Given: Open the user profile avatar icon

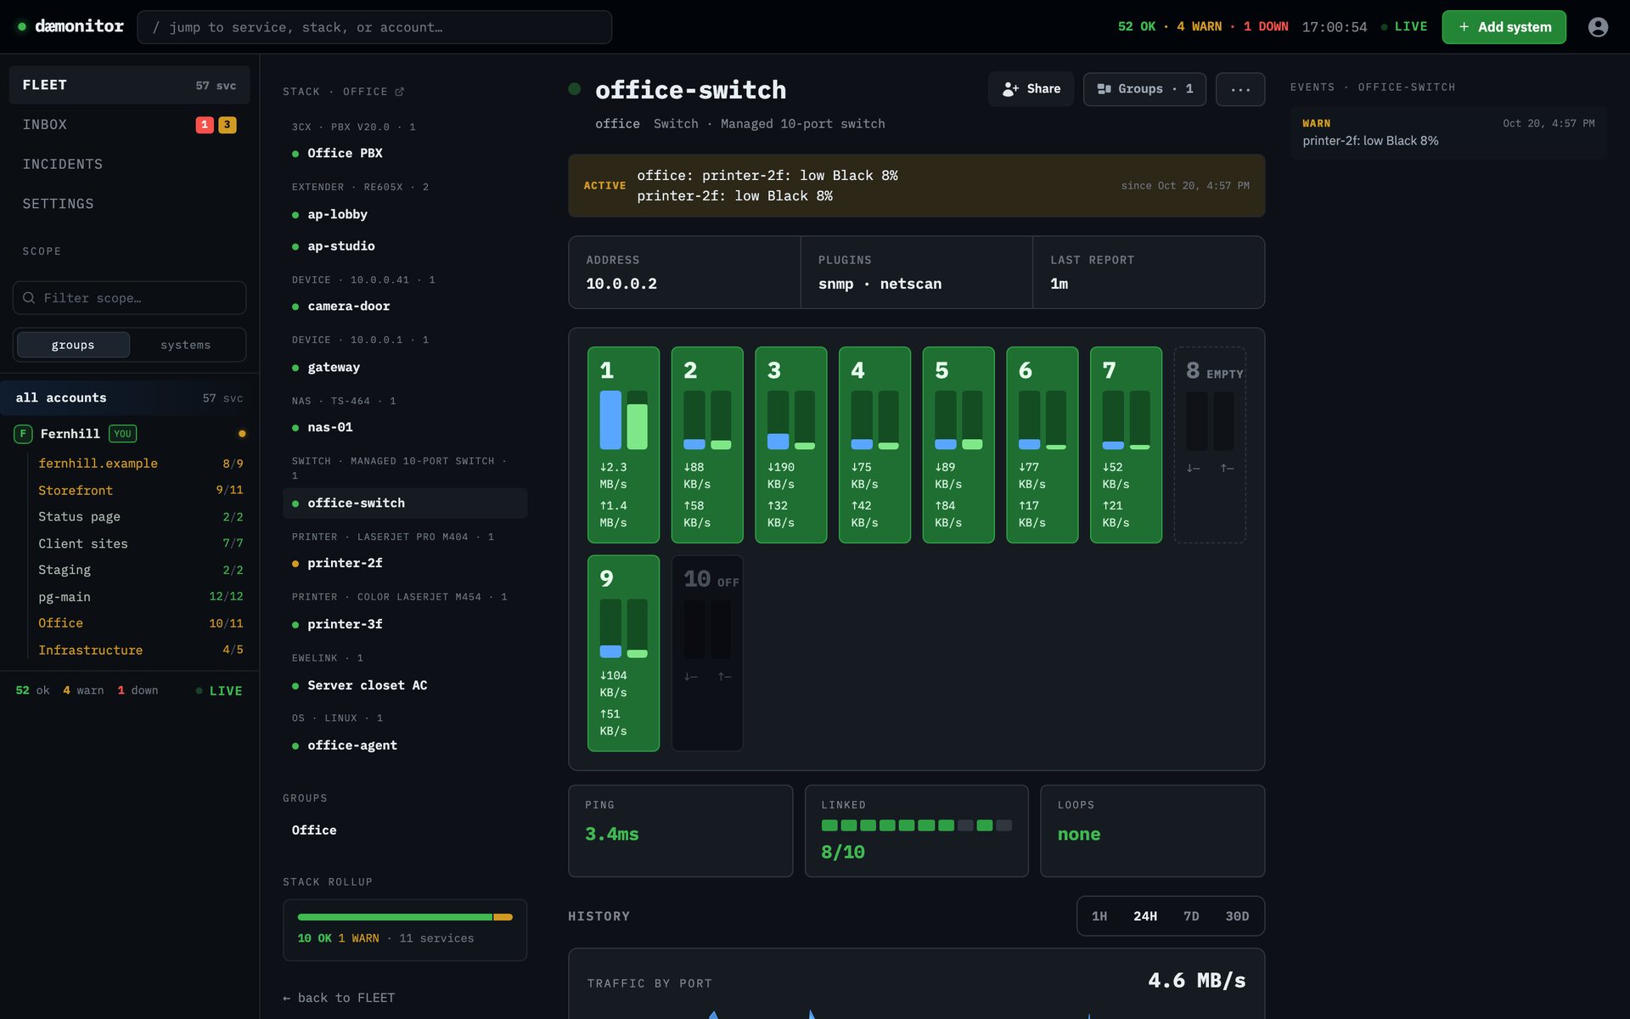Looking at the screenshot, I should pyautogui.click(x=1598, y=27).
